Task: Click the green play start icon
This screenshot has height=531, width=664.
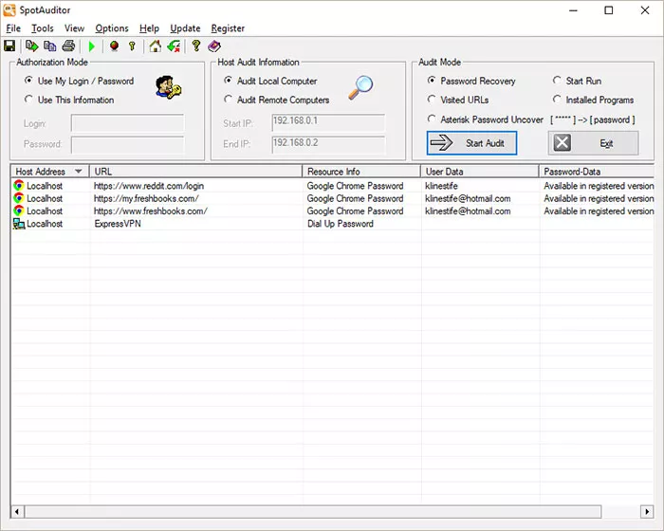Action: tap(91, 46)
